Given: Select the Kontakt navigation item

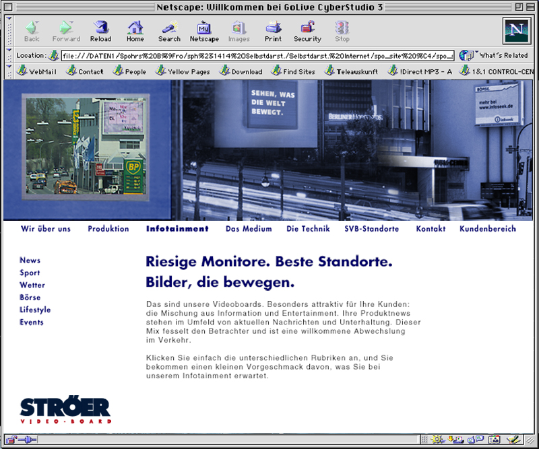Looking at the screenshot, I should 431,228.
